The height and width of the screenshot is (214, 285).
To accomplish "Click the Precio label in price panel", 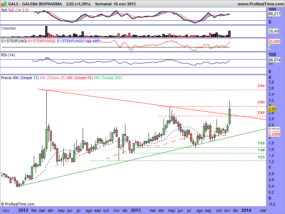I will point(6,78).
